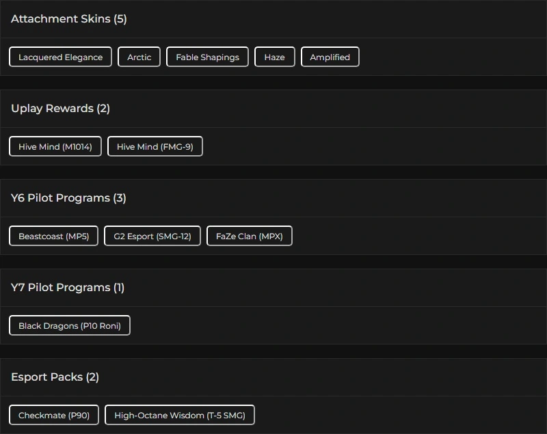Image resolution: width=547 pixels, height=434 pixels.
Task: Click the Beastcoast (MP5) tag
Action: pyautogui.click(x=53, y=236)
